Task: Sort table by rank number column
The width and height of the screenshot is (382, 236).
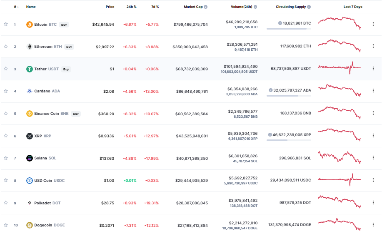Action: (16, 7)
